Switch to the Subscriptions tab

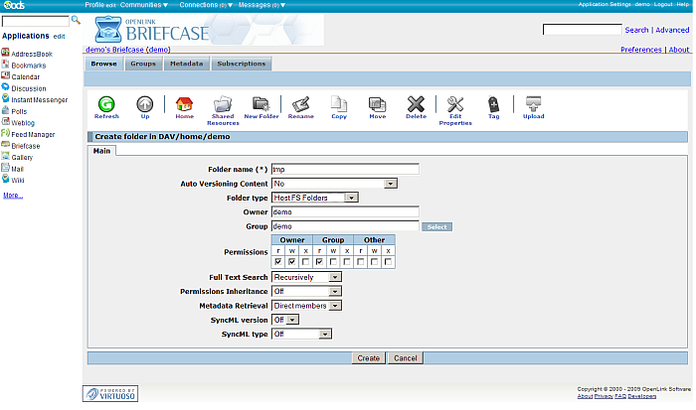click(x=241, y=64)
